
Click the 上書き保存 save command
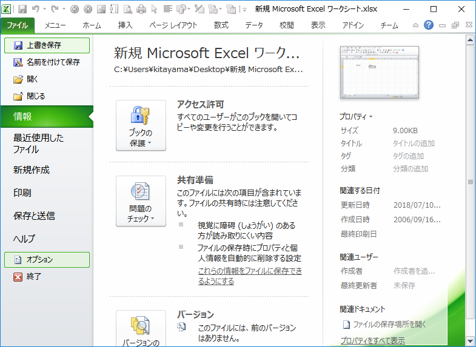pyautogui.click(x=47, y=45)
